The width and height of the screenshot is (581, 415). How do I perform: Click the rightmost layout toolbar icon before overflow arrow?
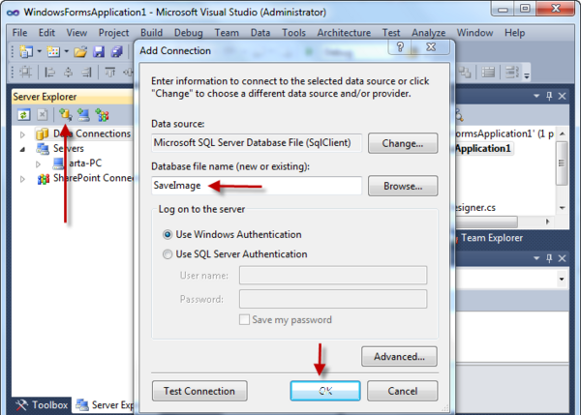(512, 72)
